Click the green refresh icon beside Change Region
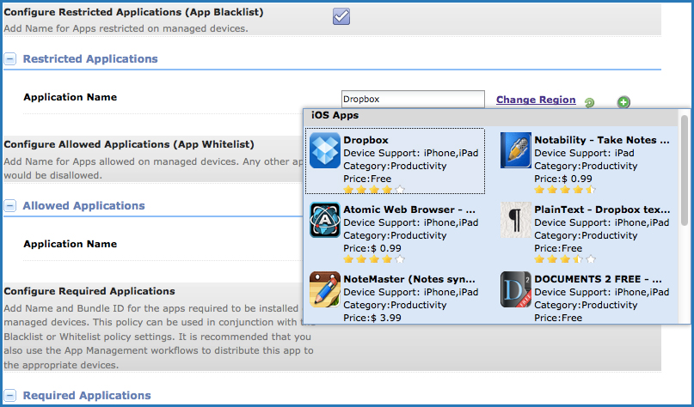Viewport: 694px width, 407px height. (x=590, y=103)
